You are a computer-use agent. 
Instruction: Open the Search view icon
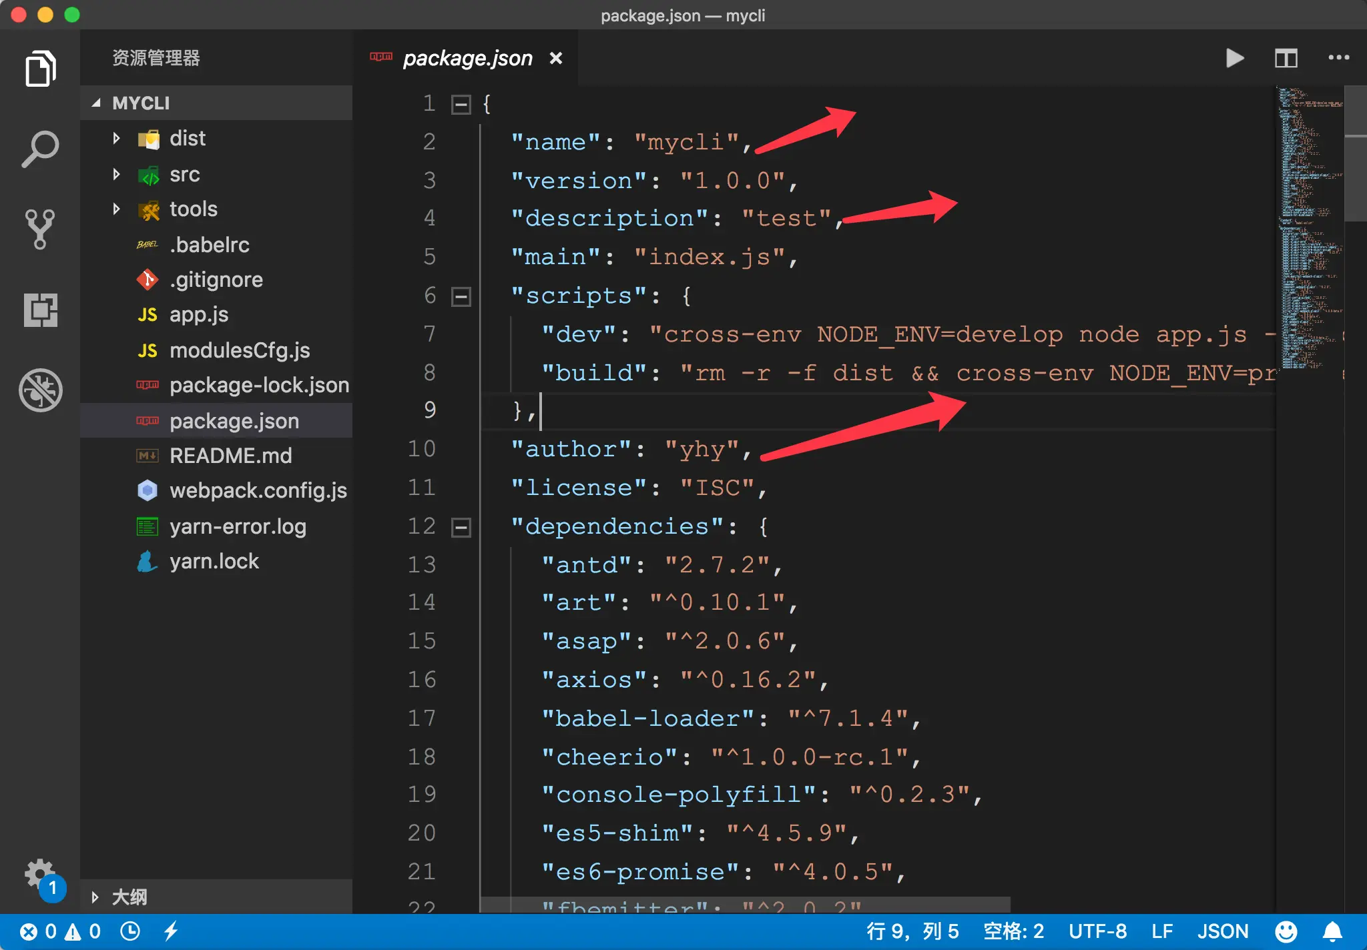point(40,148)
